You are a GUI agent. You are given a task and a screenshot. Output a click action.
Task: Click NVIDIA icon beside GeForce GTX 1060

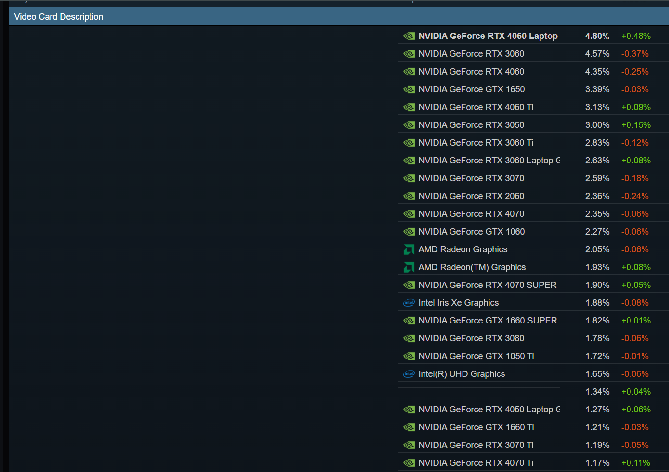[409, 232]
